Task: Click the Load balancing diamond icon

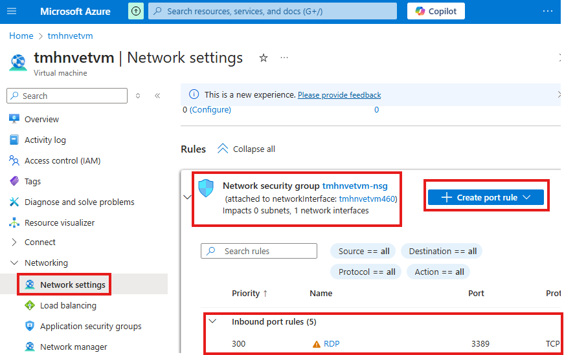Action: coord(30,305)
